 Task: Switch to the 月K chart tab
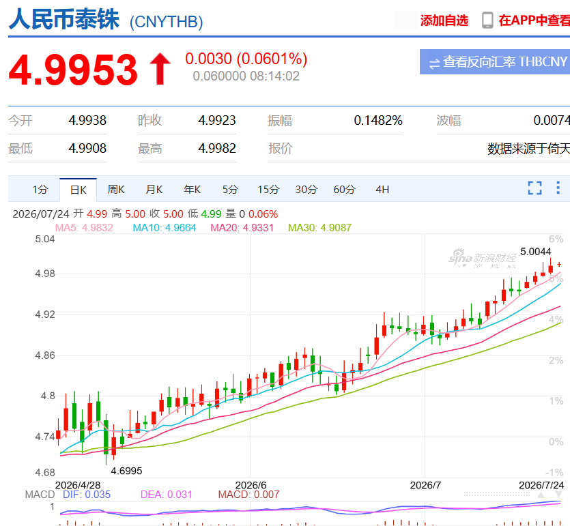point(154,190)
